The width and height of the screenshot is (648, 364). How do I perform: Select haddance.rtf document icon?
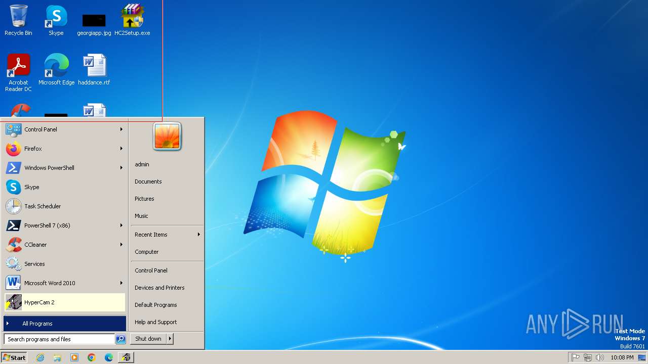coord(94,69)
